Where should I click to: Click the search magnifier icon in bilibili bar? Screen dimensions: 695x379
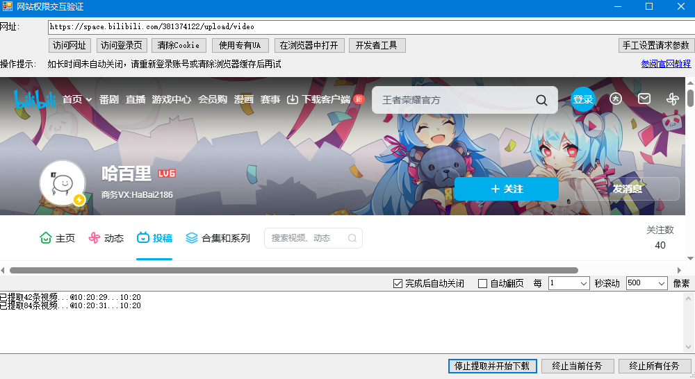[541, 100]
